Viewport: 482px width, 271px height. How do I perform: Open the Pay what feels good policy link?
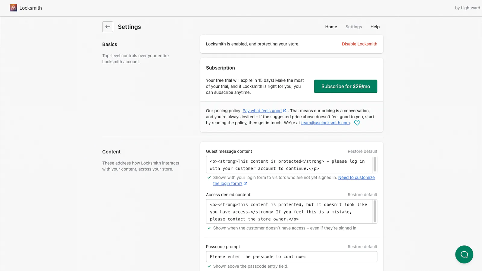(262, 111)
